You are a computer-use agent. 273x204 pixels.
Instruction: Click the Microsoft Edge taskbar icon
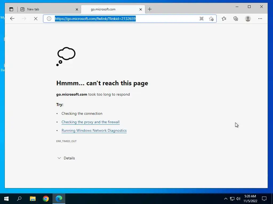pyautogui.click(x=59, y=199)
